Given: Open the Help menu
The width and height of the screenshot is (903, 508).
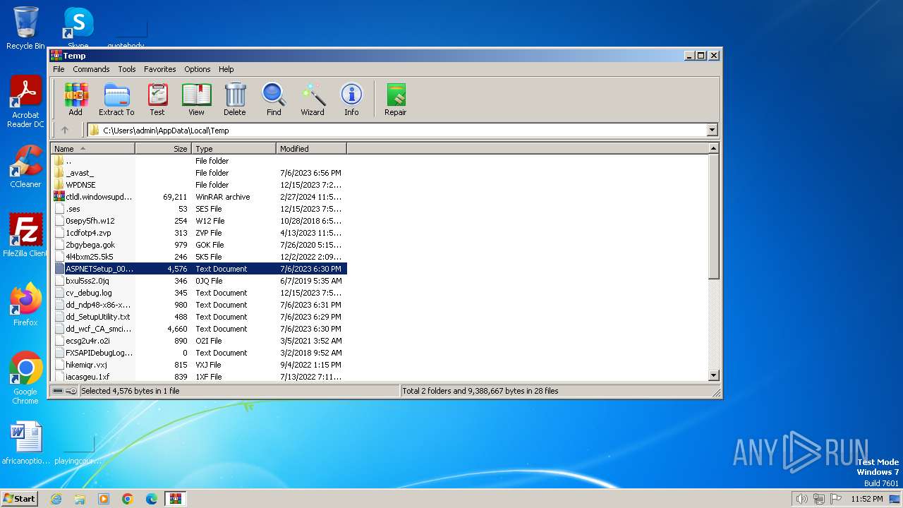Looking at the screenshot, I should coord(226,69).
